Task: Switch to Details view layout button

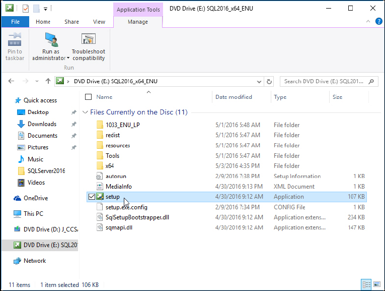Action: point(366,284)
